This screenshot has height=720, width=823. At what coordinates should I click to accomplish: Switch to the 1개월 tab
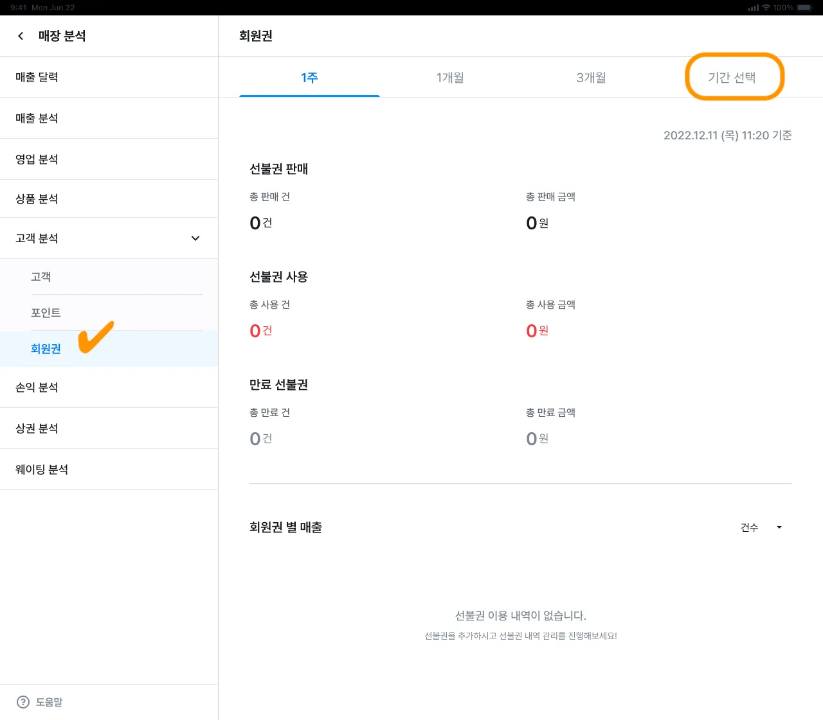pos(450,78)
